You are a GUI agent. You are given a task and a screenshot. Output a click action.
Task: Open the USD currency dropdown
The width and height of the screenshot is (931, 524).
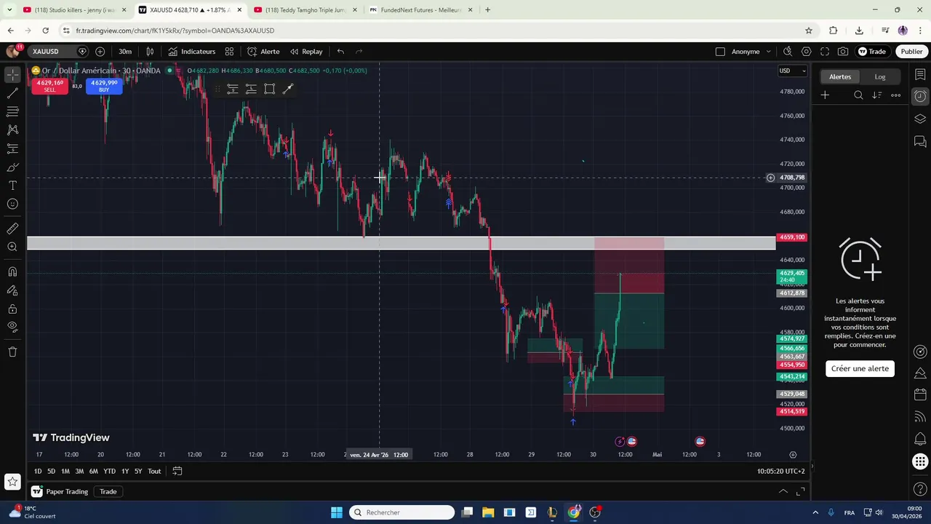(792, 71)
